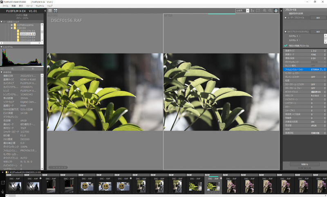
Task: Click the thumbnail size icon in filmstrip
Action: coord(3,183)
